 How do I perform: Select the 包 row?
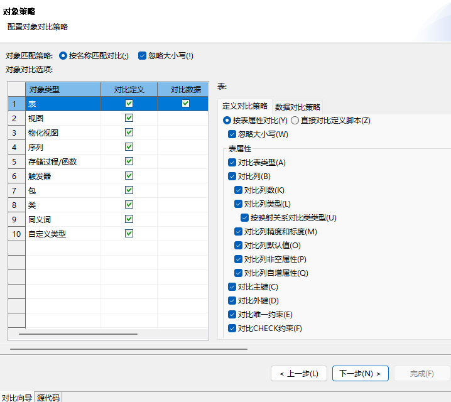(108, 190)
